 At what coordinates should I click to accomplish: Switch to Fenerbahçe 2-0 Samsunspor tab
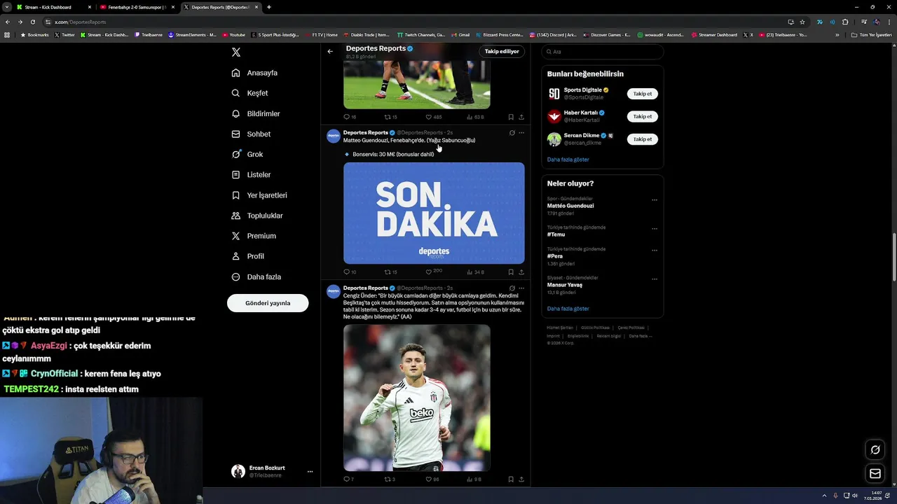[137, 7]
